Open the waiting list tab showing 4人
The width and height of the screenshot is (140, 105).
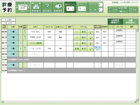tap(70, 7)
